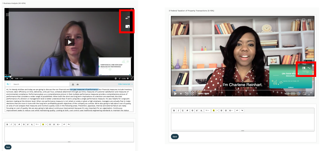The width and height of the screenshot is (334, 151).
Task: Save notes under Business Analysis section
Action: 8,147
